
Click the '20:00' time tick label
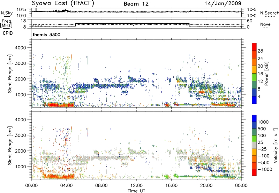pyautogui.click(x=206, y=186)
